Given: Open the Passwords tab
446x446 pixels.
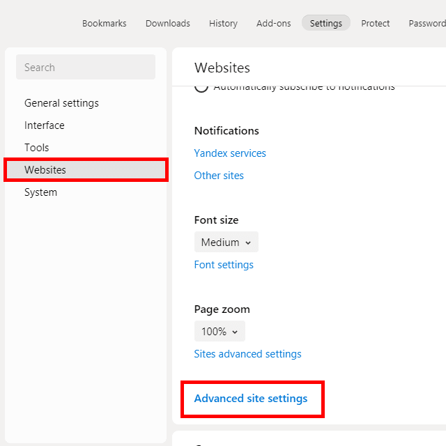Looking at the screenshot, I should (427, 23).
